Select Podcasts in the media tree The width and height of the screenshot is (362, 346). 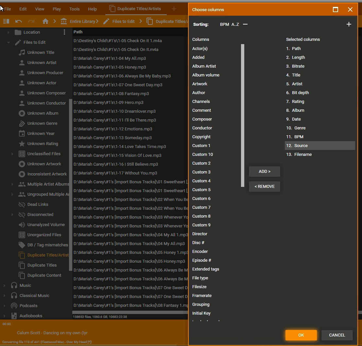pyautogui.click(x=28, y=305)
